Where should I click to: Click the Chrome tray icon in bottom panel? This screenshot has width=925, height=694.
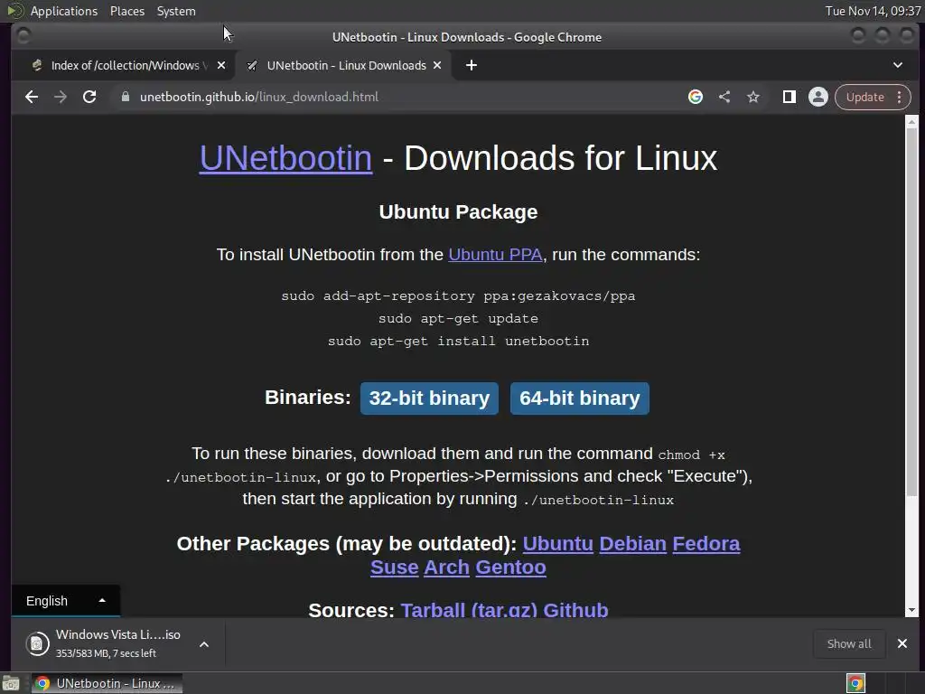(855, 683)
